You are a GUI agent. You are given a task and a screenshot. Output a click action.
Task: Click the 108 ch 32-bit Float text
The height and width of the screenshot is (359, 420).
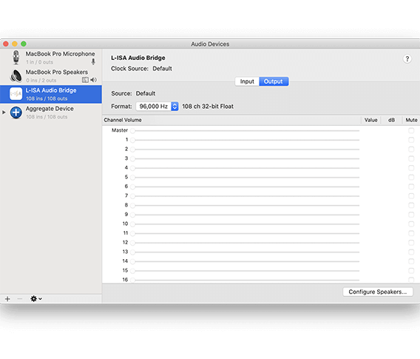click(x=208, y=107)
